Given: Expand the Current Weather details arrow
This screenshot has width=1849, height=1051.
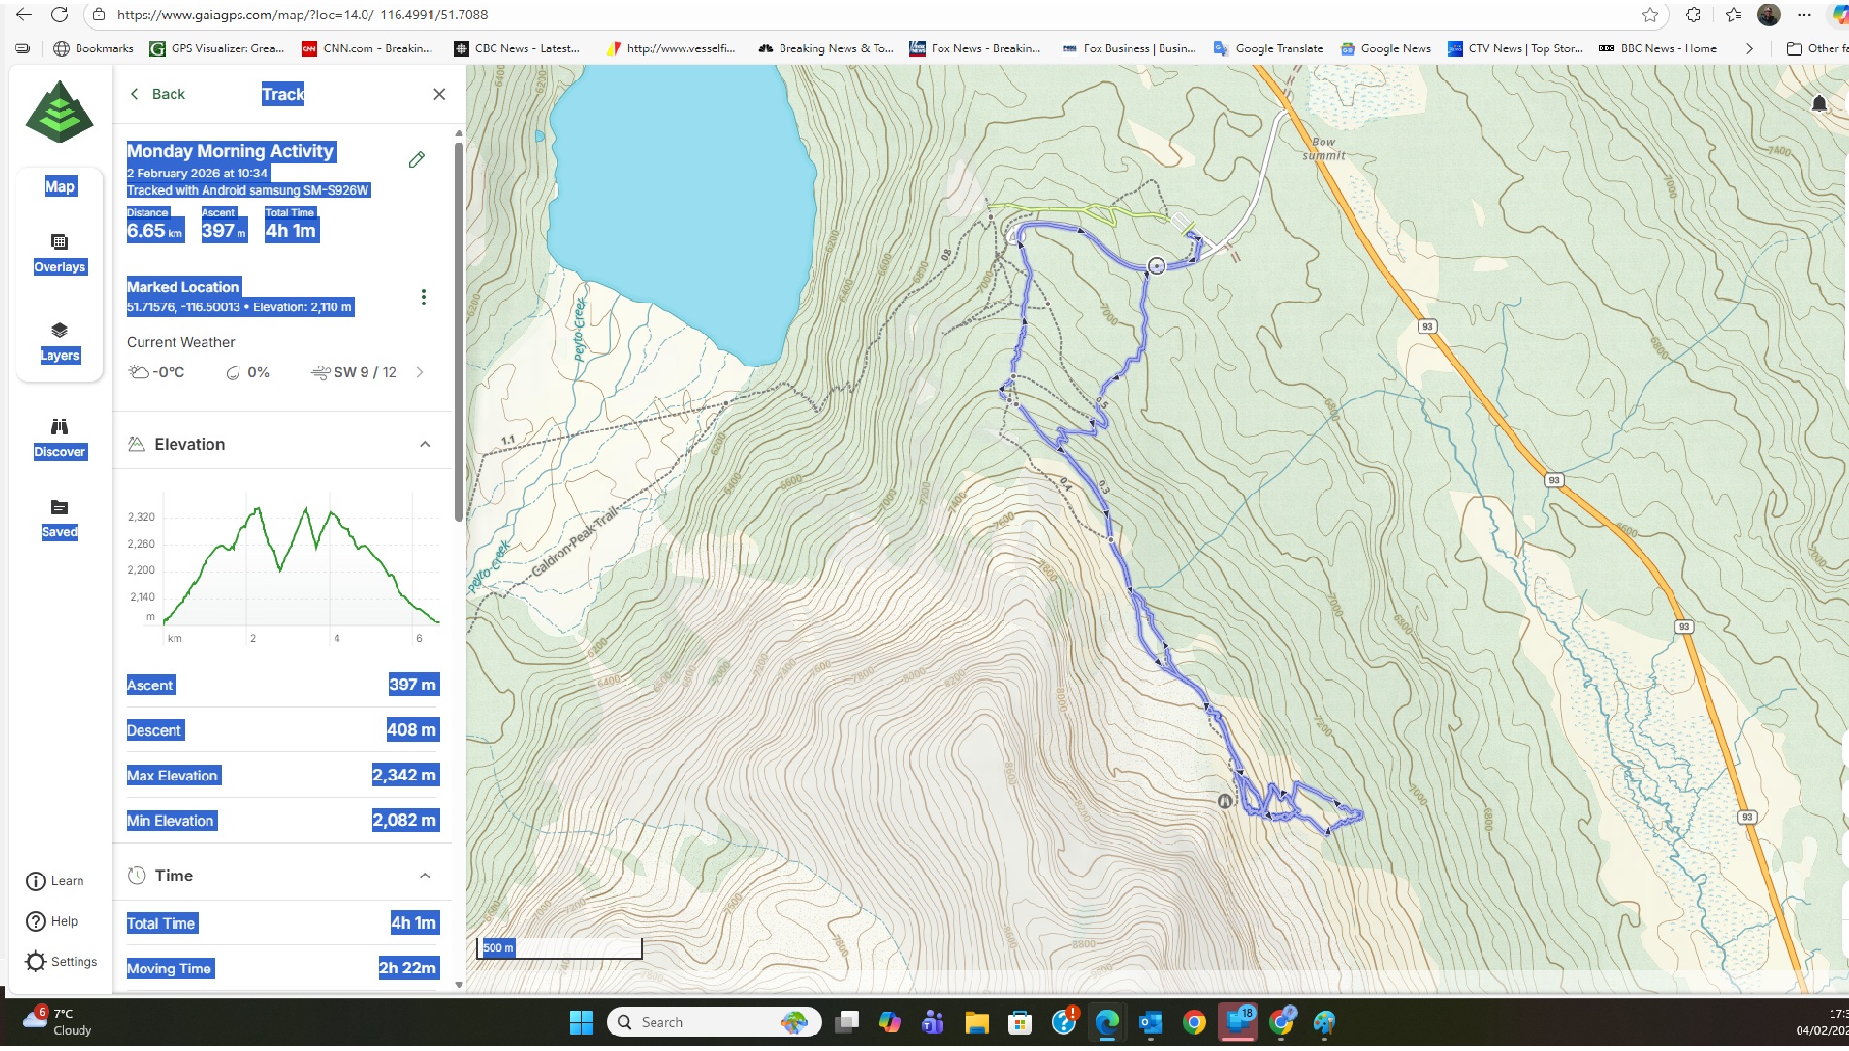Looking at the screenshot, I should [420, 372].
